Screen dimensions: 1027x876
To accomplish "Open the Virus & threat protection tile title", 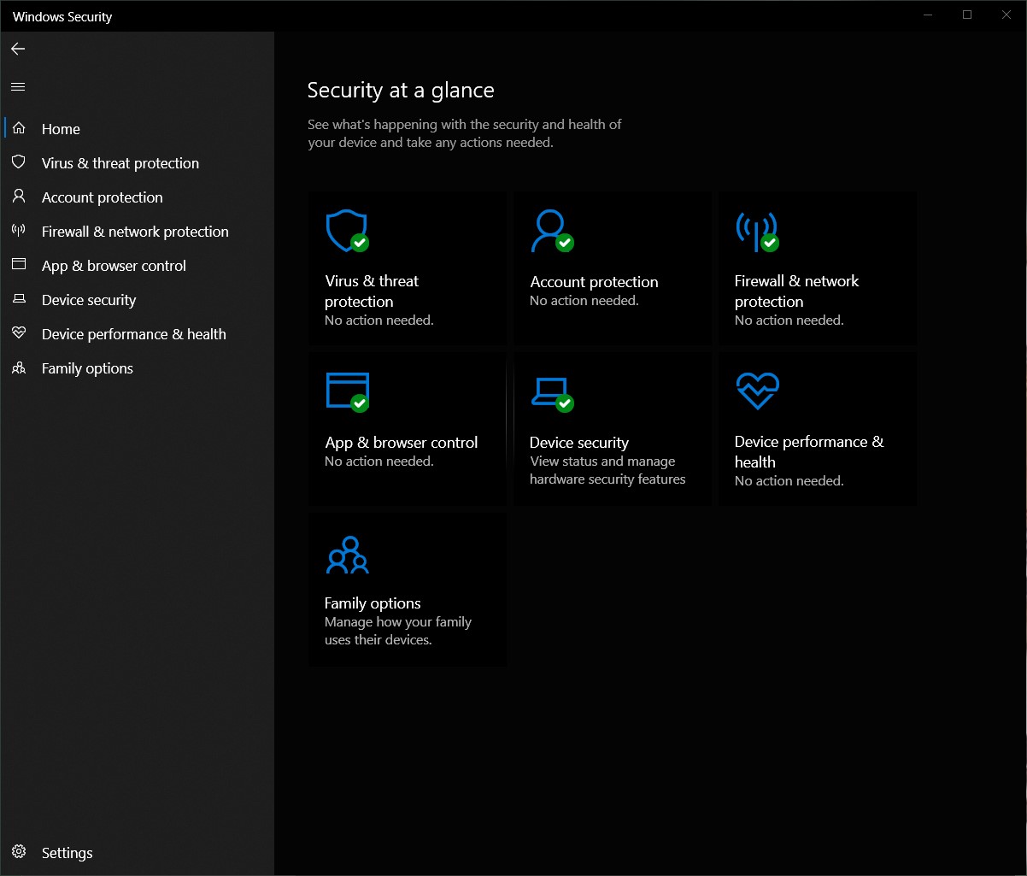I will pos(372,291).
